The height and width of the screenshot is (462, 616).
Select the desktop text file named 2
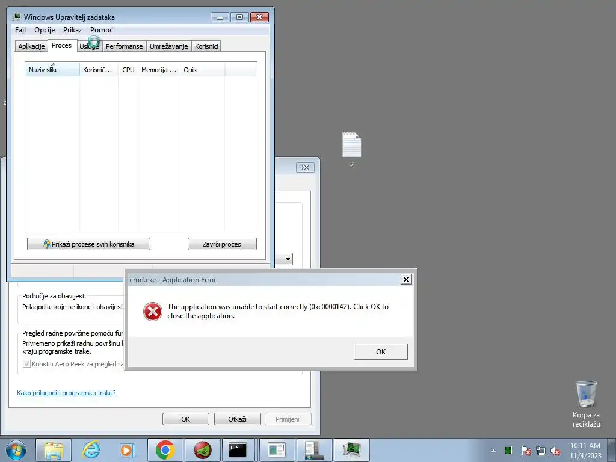(351, 150)
